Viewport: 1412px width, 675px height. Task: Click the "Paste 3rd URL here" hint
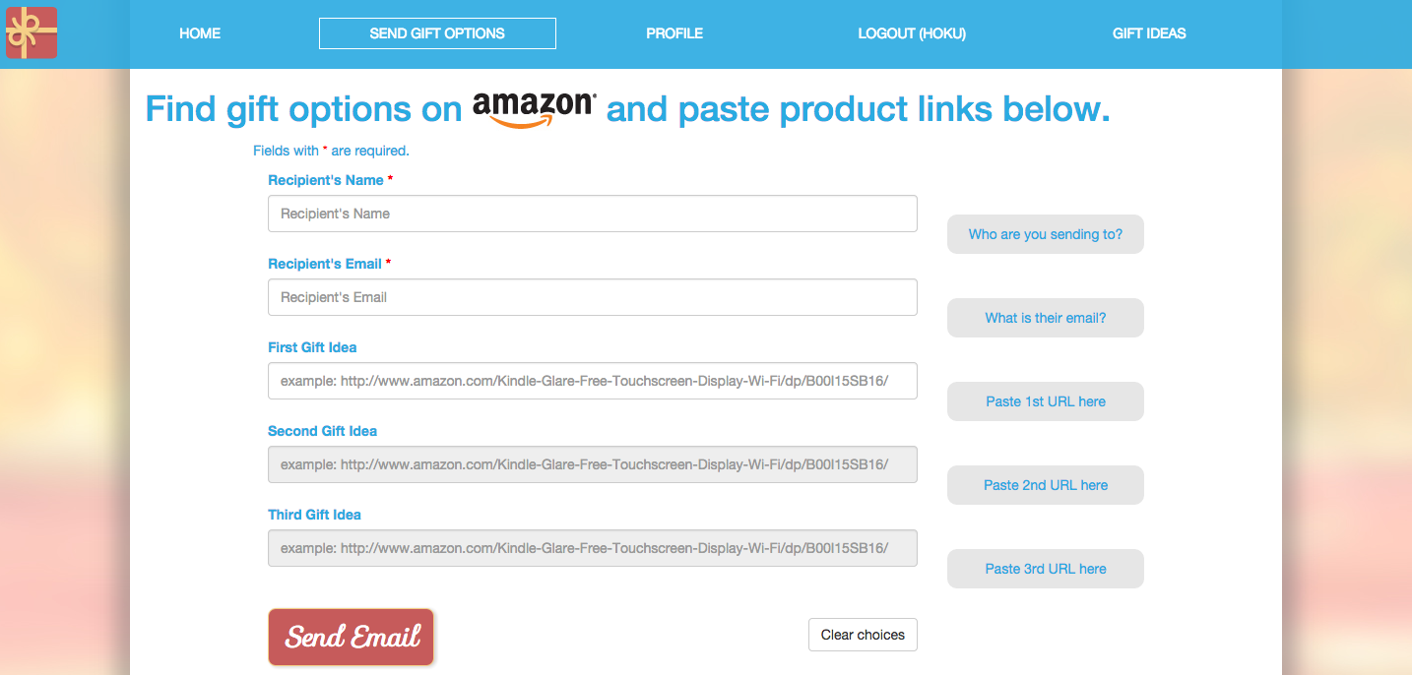pyautogui.click(x=1045, y=569)
